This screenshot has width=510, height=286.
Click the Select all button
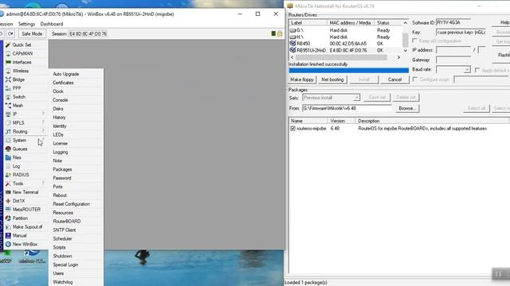[x=477, y=108]
